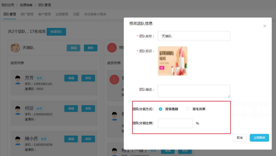Delete the 天狼队 team
The width and height of the screenshot is (276, 156).
pyautogui.click(x=91, y=48)
